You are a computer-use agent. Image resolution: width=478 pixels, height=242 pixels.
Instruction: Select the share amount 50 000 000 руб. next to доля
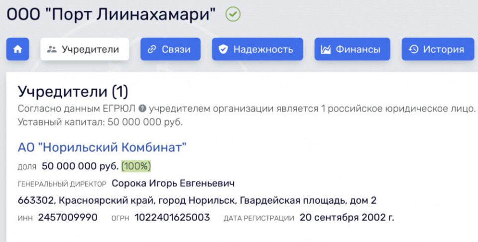[x=80, y=166]
